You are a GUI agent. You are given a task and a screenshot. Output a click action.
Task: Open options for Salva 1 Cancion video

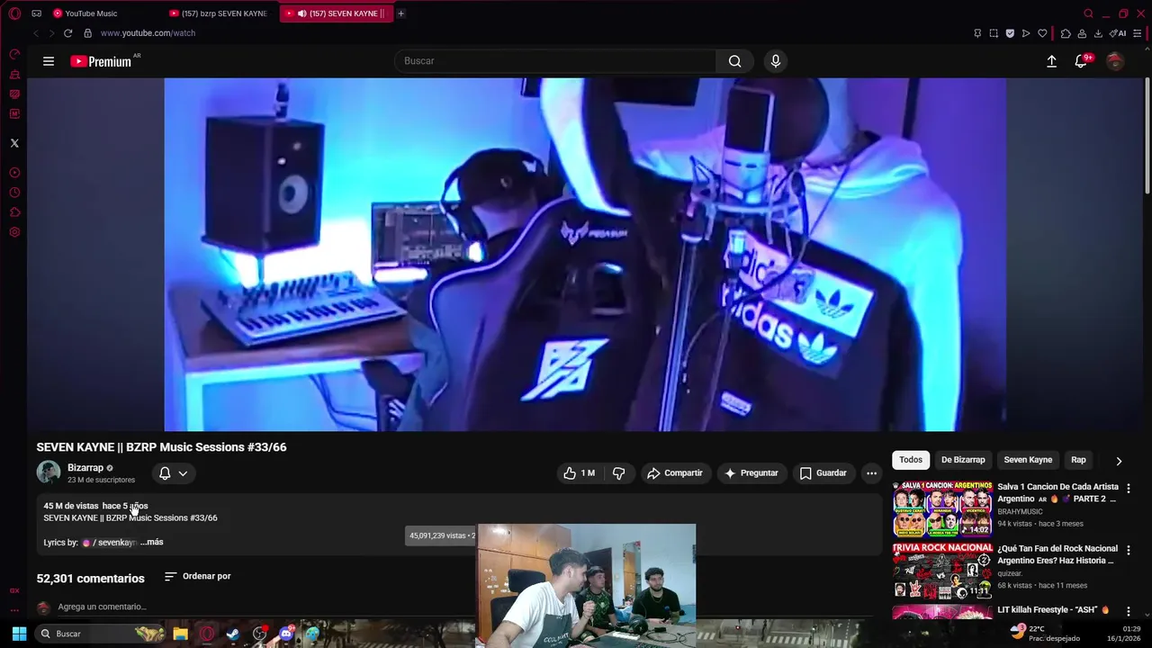tap(1129, 488)
